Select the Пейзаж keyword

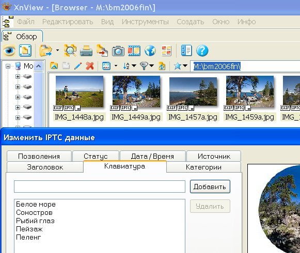click(29, 229)
